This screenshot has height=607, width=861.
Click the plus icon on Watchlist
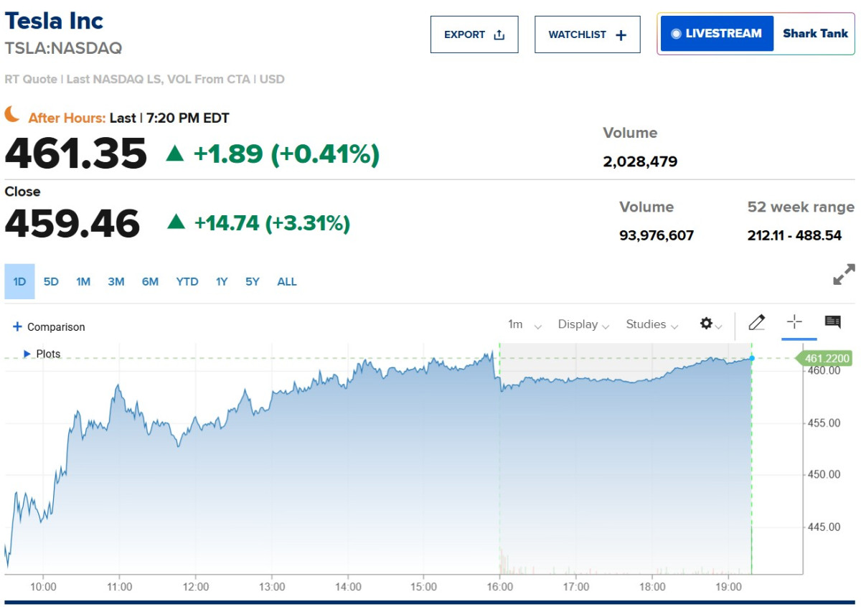click(x=621, y=34)
